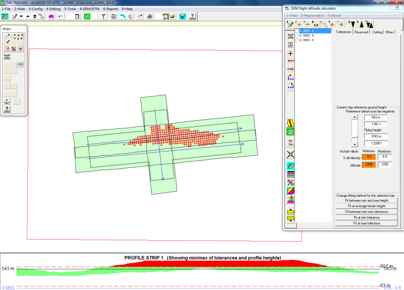Image resolution: width=404 pixels, height=290 pixels.
Task: Click the anchor icon in strips panel
Action: (7, 102)
